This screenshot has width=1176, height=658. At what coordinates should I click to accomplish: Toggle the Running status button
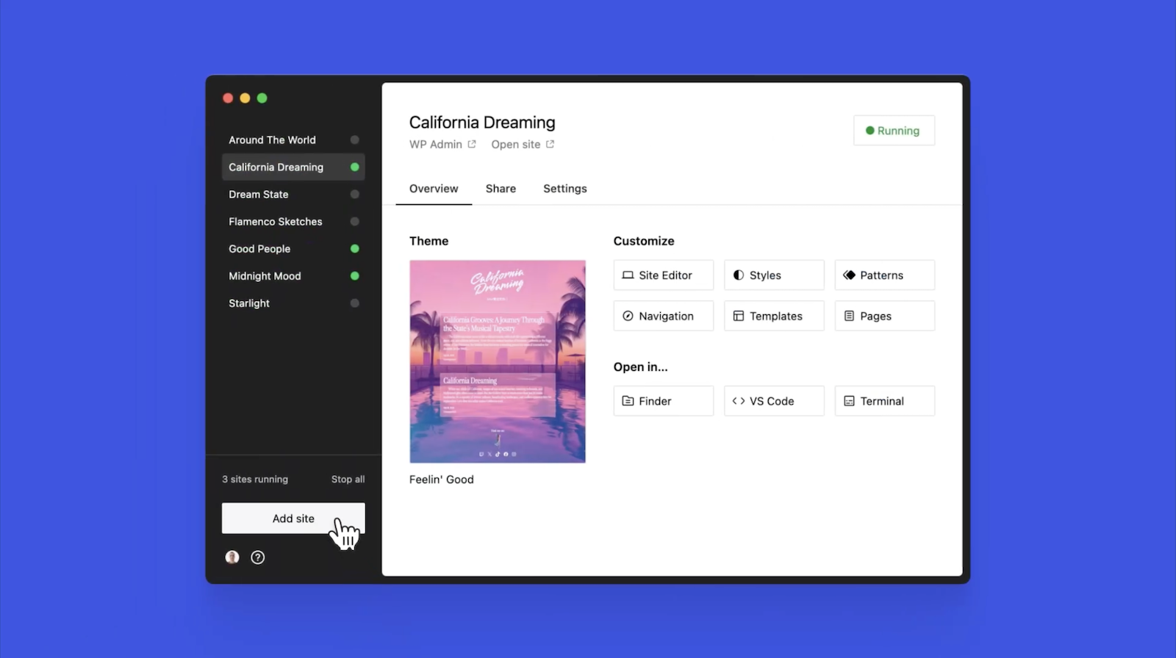click(893, 131)
